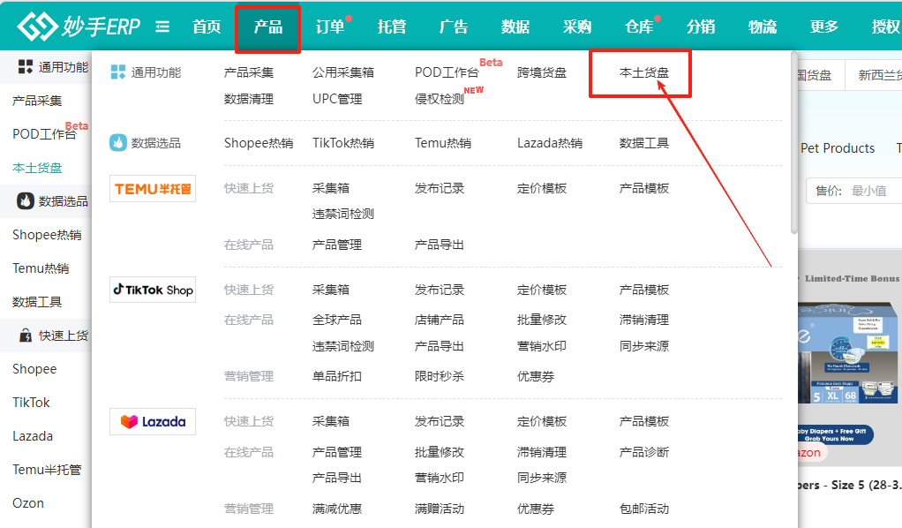Open 店铺产品 under TikTok Shop
Viewport: 902px width, 528px height.
tap(440, 320)
